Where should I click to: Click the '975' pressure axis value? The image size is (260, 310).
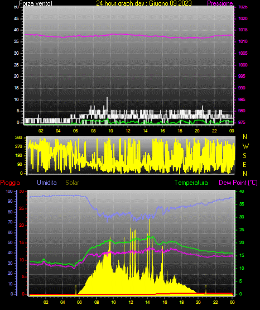click(242, 122)
